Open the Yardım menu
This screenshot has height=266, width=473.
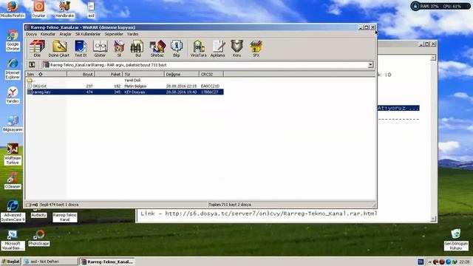click(x=132, y=34)
